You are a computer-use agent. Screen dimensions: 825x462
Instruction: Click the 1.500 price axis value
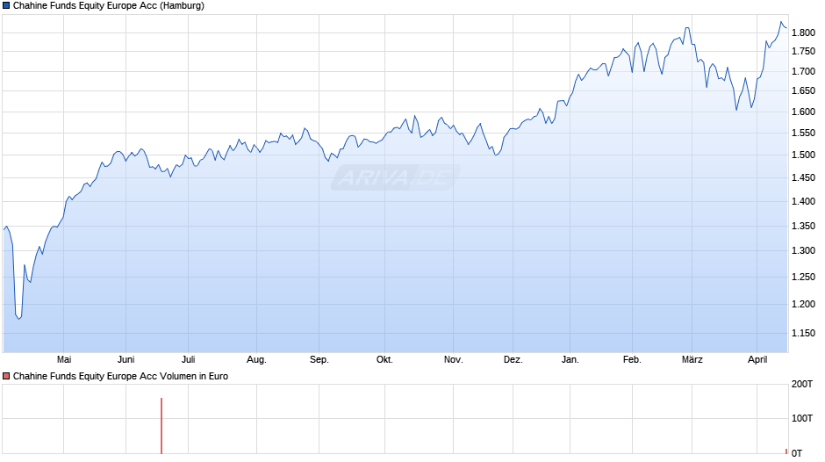(803, 155)
